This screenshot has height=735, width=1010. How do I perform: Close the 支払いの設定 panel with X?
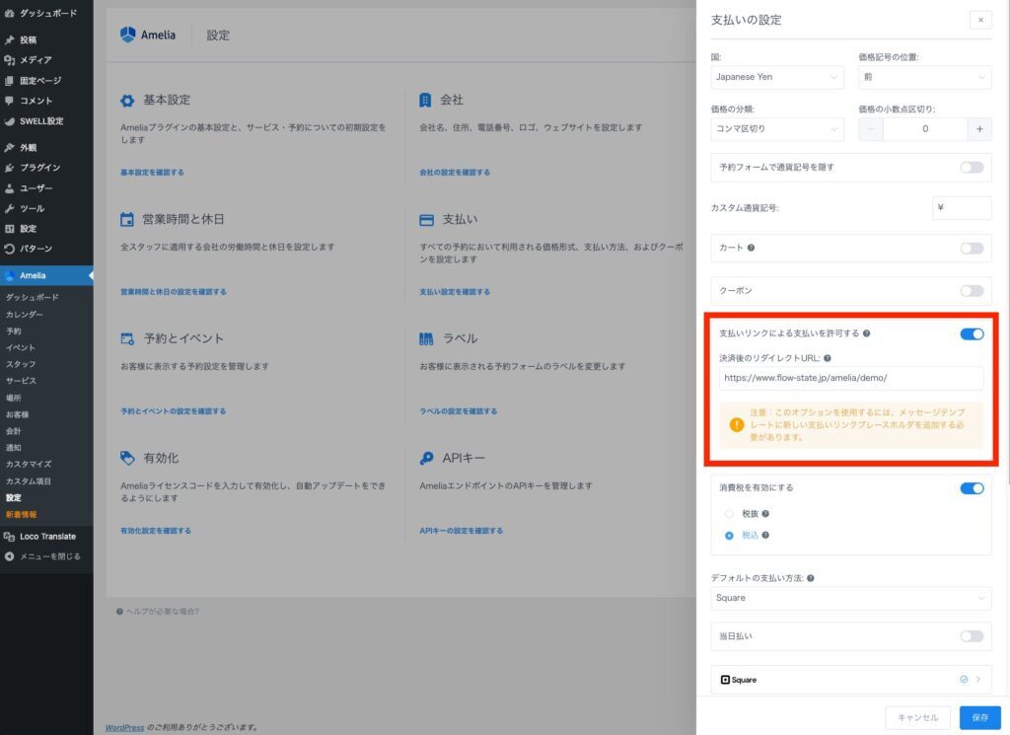[x=979, y=20]
